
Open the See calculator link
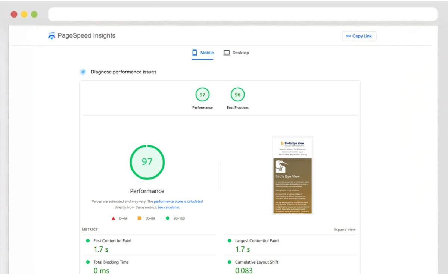(168, 207)
